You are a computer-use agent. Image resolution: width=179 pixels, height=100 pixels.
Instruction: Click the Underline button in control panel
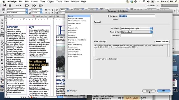pos(52,10)
